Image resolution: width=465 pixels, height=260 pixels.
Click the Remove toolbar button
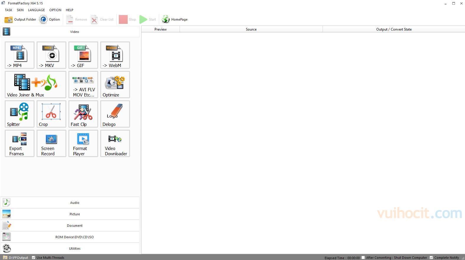(x=76, y=19)
